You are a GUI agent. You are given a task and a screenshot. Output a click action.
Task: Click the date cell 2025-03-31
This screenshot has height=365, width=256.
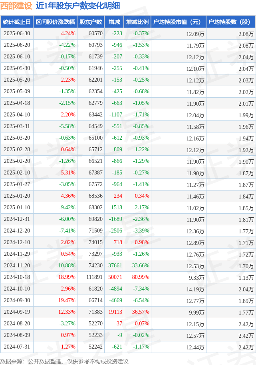coord(17,126)
